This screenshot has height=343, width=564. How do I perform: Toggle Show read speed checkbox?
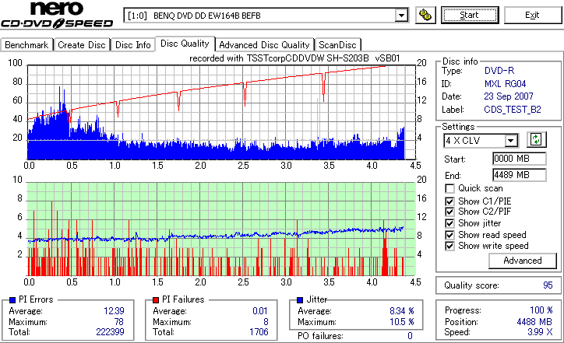coord(449,235)
